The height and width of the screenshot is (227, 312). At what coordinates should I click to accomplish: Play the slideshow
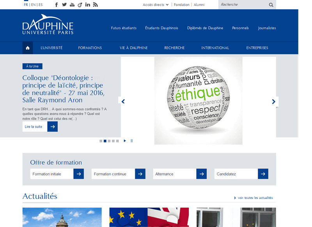125,141
